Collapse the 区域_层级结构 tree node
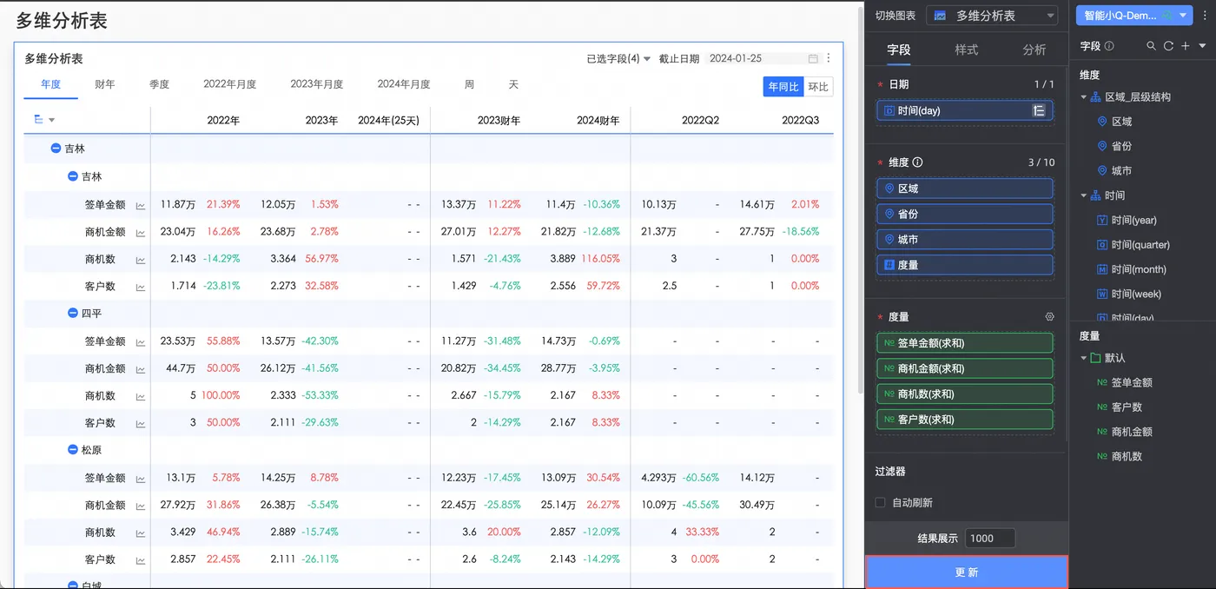The width and height of the screenshot is (1216, 589). (x=1084, y=97)
